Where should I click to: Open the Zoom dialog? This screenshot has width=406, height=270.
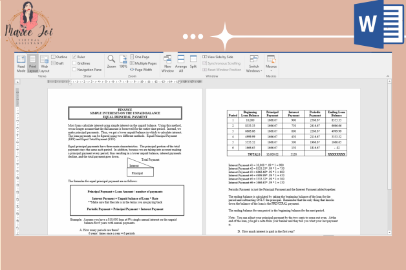(112, 61)
